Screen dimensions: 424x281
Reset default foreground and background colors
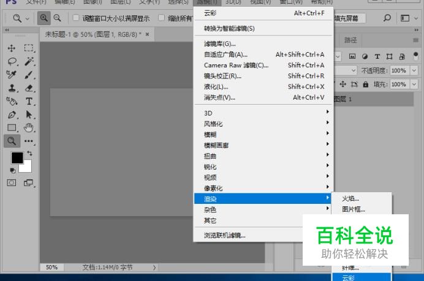[12, 170]
